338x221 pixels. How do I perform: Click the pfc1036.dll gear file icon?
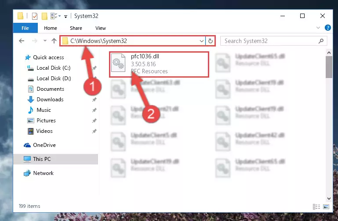coord(118,63)
